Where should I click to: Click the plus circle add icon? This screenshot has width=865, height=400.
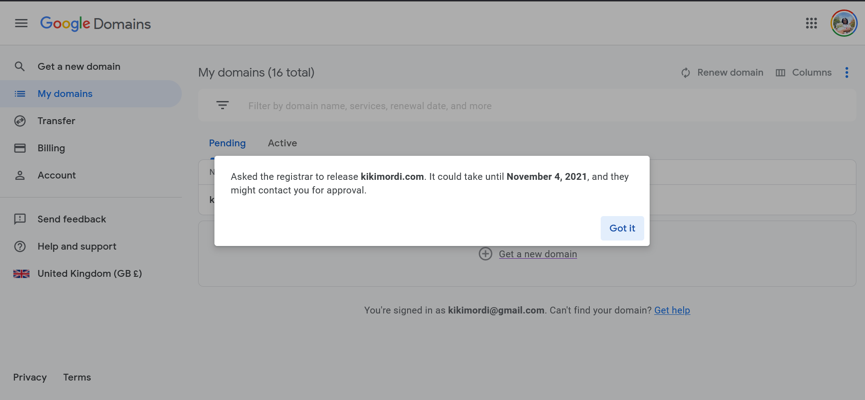coord(486,254)
